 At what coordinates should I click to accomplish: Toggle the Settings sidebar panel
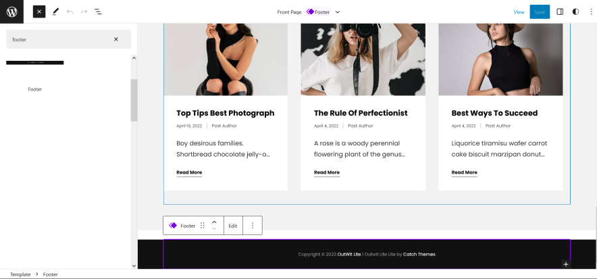pyautogui.click(x=560, y=11)
